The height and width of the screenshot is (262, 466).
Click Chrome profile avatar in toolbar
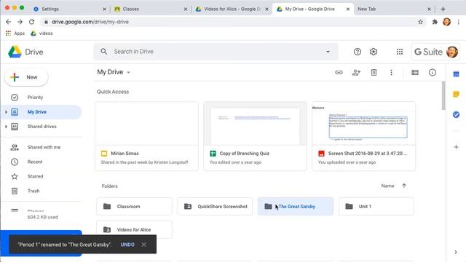click(x=446, y=22)
